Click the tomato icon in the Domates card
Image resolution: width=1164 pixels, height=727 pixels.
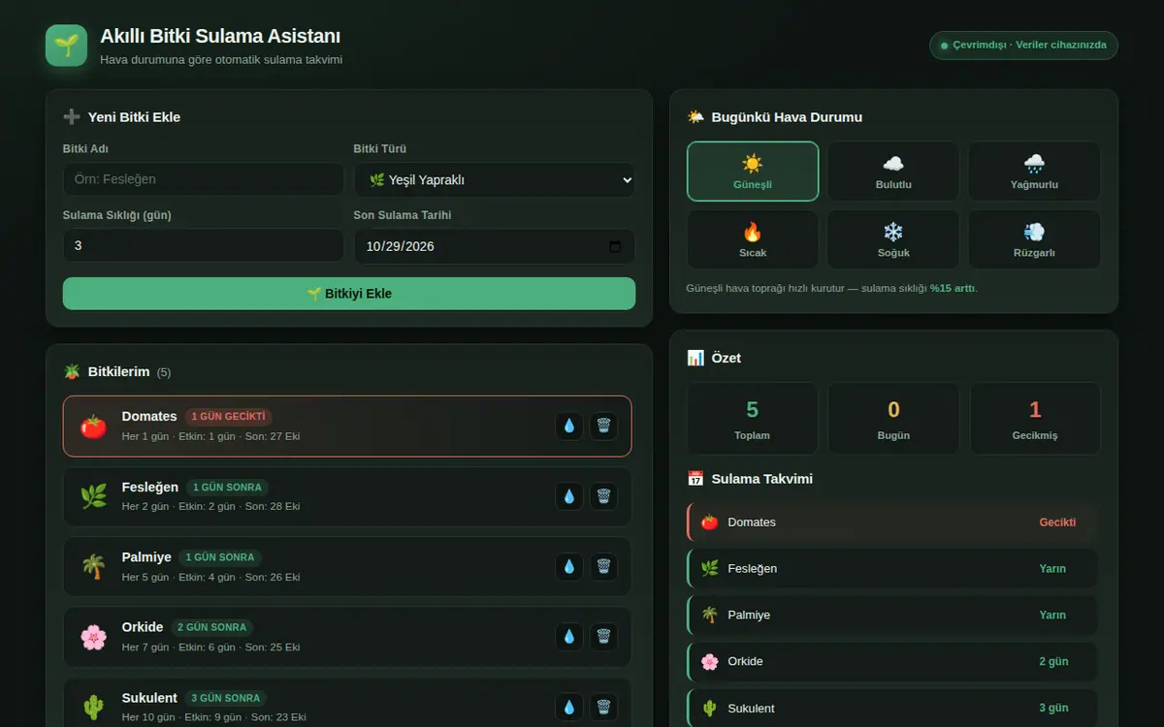click(93, 426)
